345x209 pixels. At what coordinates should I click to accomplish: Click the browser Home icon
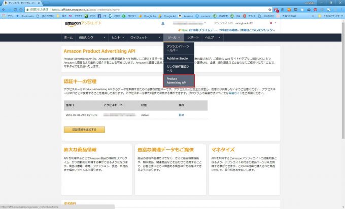click(x=21, y=10)
